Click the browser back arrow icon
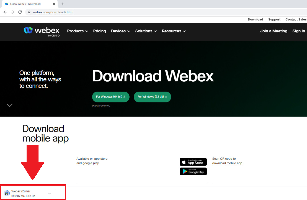Screen dimensions: 307x200 click(x=5, y=12)
